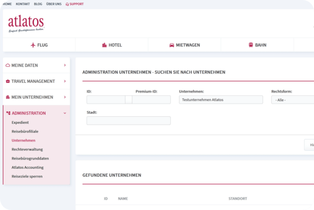Click the Unternehmen name input field
Image resolution: width=314 pixels, height=210 pixels.
click(221, 100)
